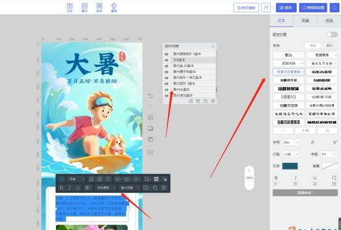Click the A+ increase font size icon
This screenshot has width=341, height=230.
[335, 142]
